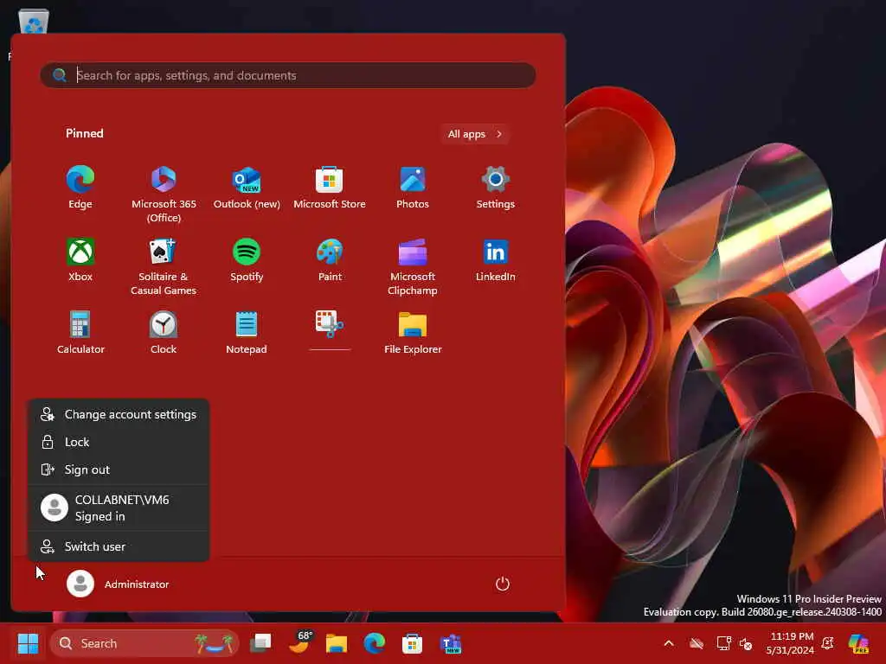Show hidden tray icons chevron
The height and width of the screenshot is (664, 886).
click(x=669, y=643)
